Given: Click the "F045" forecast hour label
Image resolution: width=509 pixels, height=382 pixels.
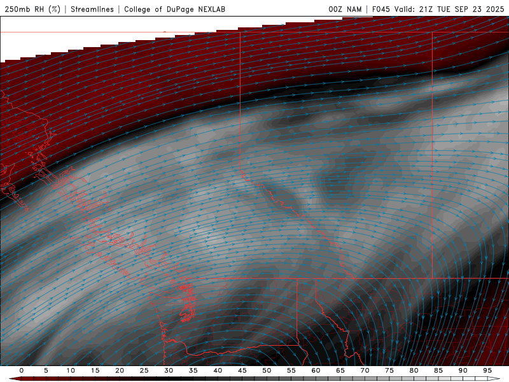Looking at the screenshot, I should point(380,9).
